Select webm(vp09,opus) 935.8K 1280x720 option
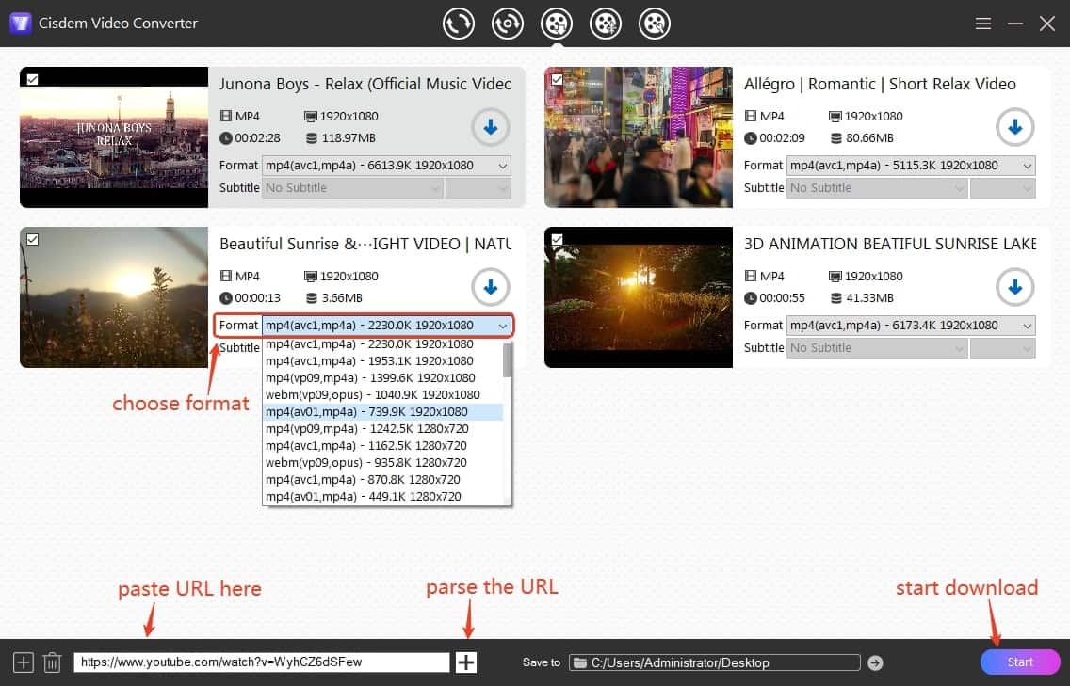Viewport: 1070px width, 686px height. [382, 462]
